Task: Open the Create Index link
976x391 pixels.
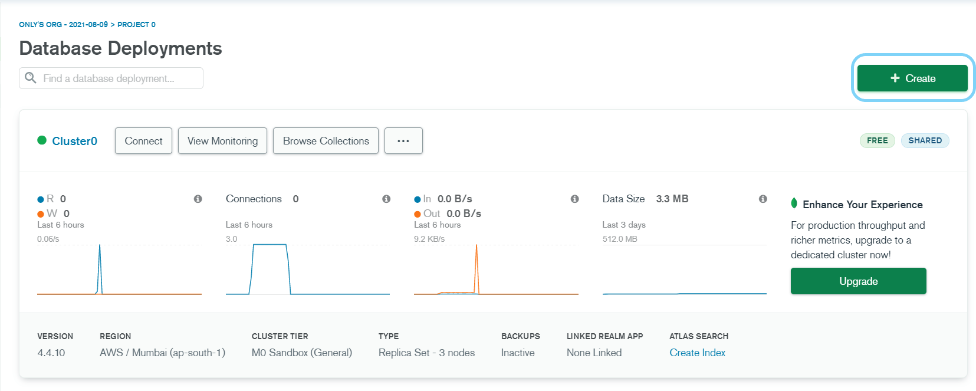Action: click(x=697, y=353)
